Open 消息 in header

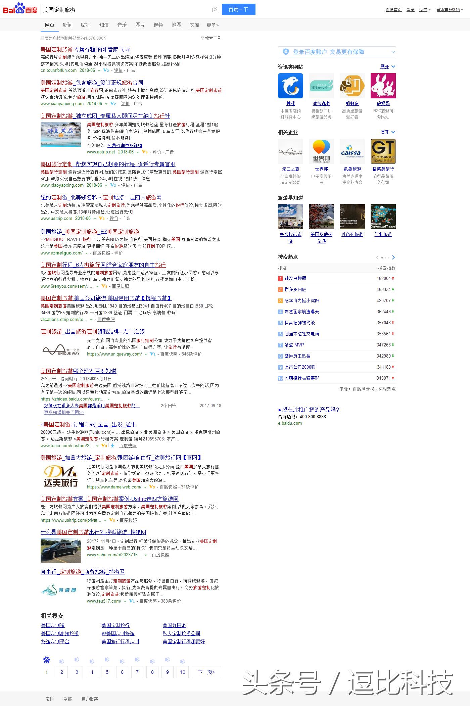pos(410,10)
